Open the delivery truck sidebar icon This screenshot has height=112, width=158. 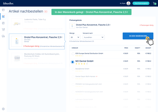3,36
